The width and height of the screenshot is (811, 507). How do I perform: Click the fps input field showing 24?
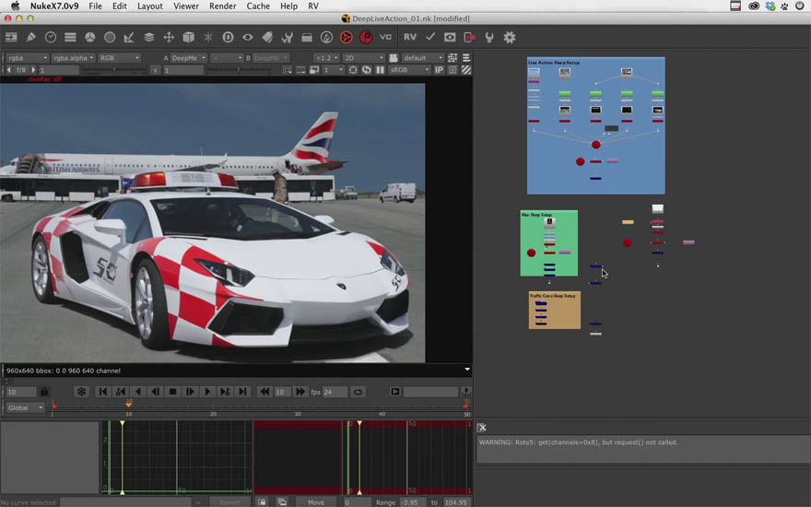335,392
